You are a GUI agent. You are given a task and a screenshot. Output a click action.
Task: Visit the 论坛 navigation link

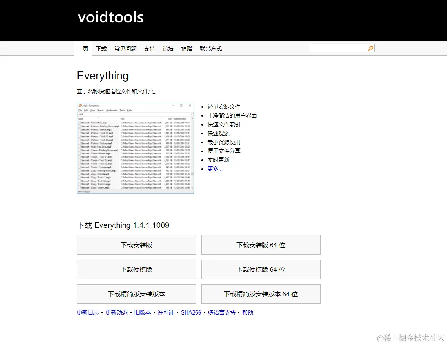[x=168, y=49]
